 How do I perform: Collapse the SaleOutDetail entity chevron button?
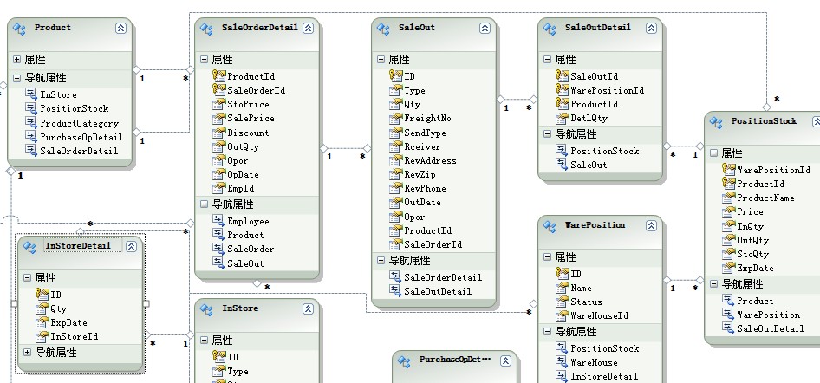click(651, 29)
